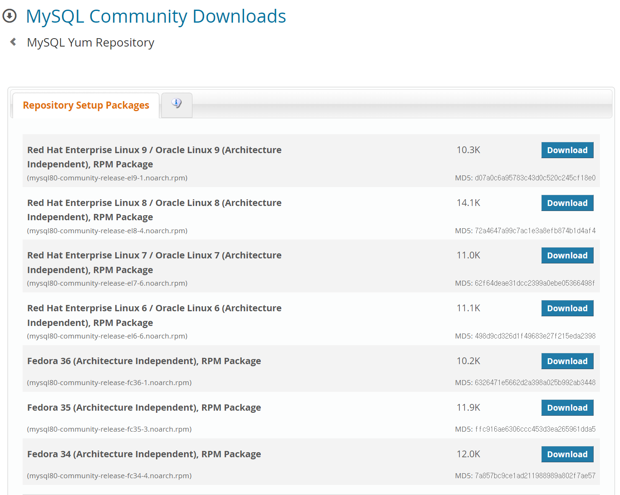
Task: Click the 11.1K file size value
Action: (468, 308)
